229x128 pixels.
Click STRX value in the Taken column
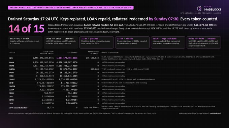tap(45, 76)
